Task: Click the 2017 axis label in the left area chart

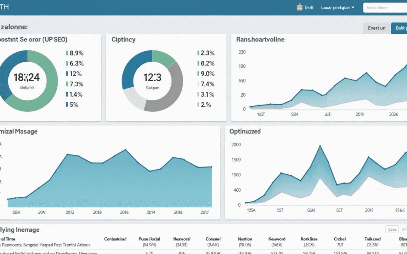Action: [205, 212]
